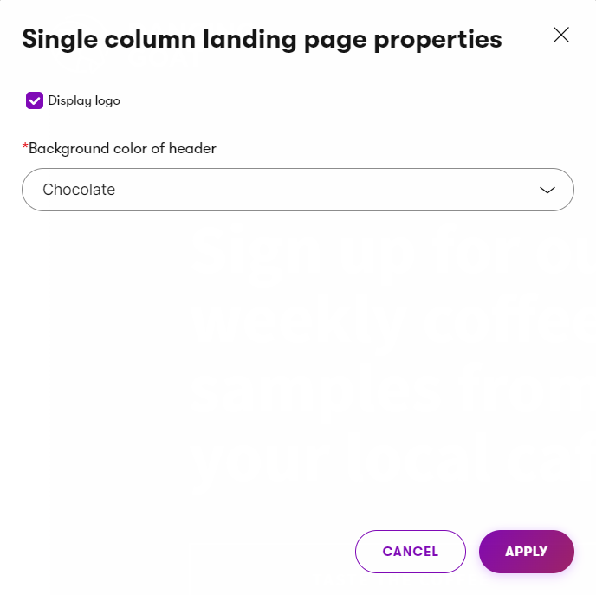Toggle the purple checkmark box
The width and height of the screenshot is (596, 595).
tap(35, 100)
